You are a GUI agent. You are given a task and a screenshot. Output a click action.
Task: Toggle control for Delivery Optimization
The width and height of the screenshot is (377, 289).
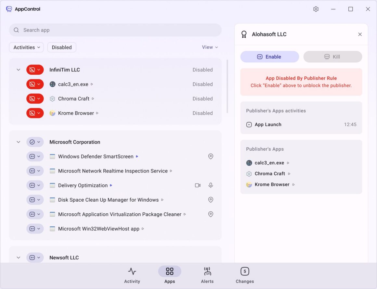click(x=35, y=185)
